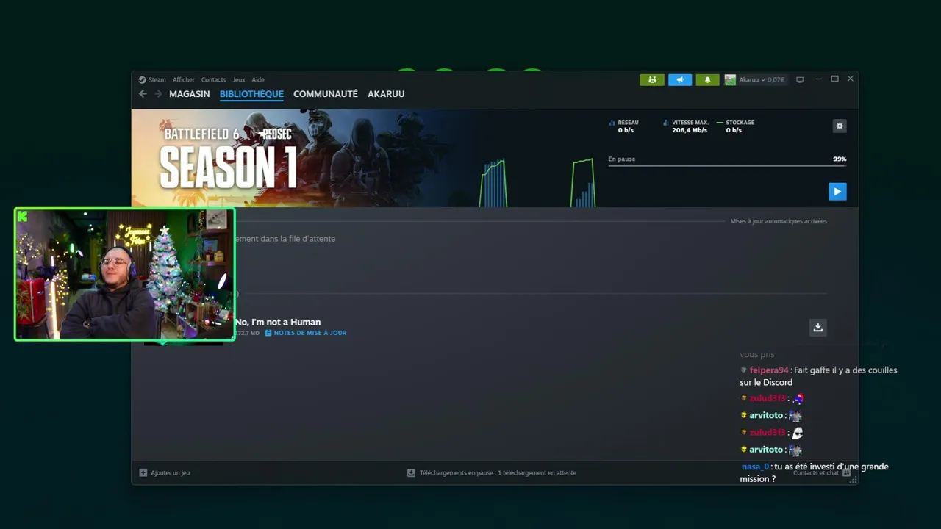
Task: Click Mises à jour automatiques activées
Action: click(x=779, y=221)
